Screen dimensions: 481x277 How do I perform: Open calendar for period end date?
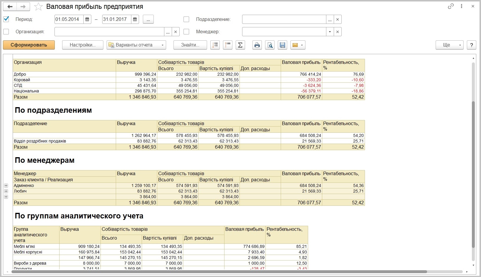pos(135,19)
